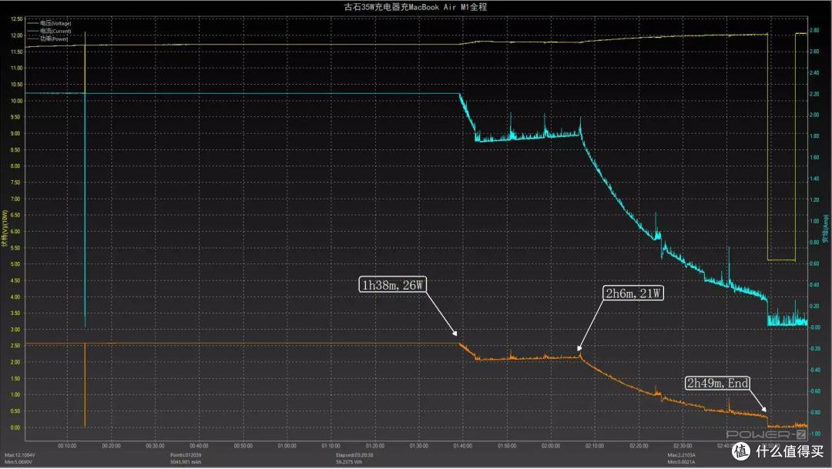Click the 02:30:00 time axis label
Viewport: 832px width, 469px height.
(x=683, y=446)
